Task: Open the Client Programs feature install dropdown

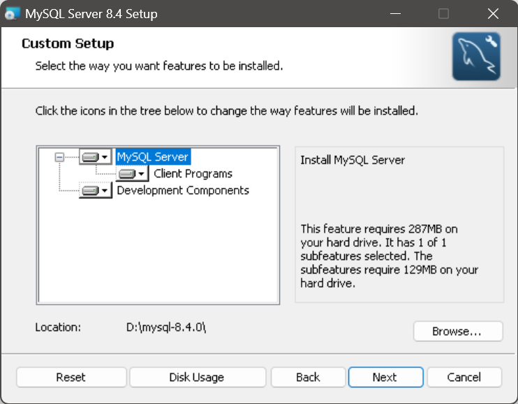Action: 132,173
